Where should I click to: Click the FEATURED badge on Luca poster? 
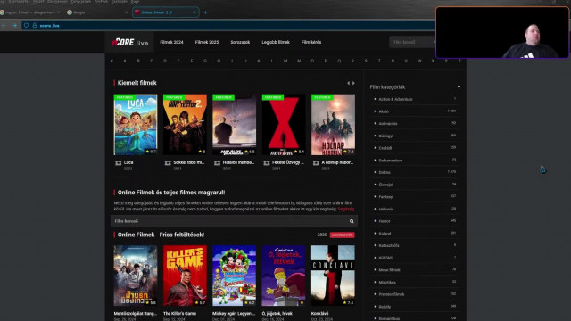[x=125, y=97]
